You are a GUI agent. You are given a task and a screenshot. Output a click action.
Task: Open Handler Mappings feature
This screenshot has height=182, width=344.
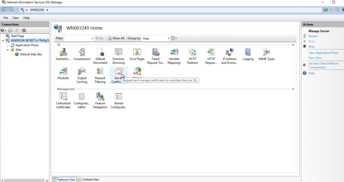174,53
